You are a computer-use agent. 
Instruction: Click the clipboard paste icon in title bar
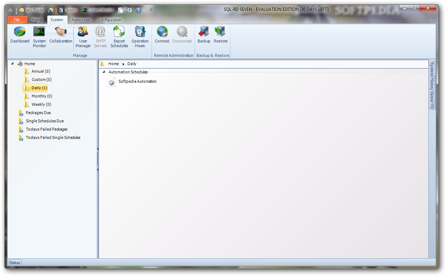[121, 10]
